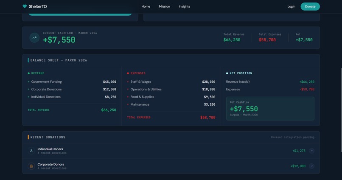Click the Total Expenses $58,700 summary value
Image resolution: width=342 pixels, height=180 pixels.
pyautogui.click(x=267, y=40)
